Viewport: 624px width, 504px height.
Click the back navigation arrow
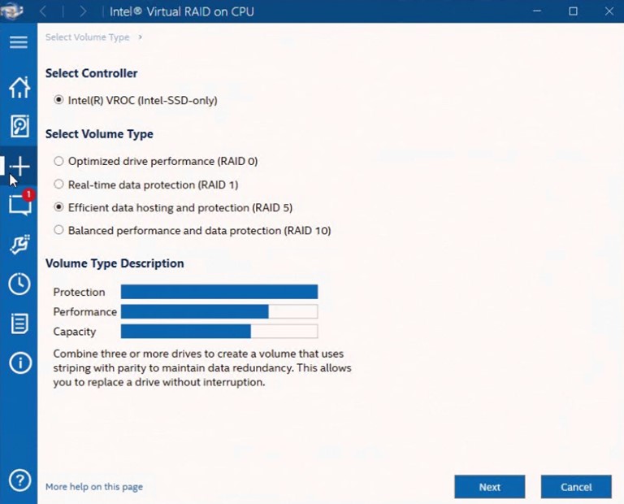pos(43,11)
